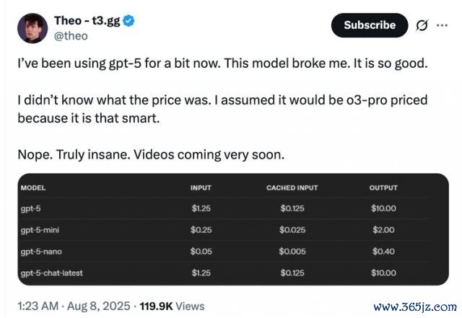The image size is (462, 318).
Task: Open the Grok slashed-circle icon
Action: 421,25
